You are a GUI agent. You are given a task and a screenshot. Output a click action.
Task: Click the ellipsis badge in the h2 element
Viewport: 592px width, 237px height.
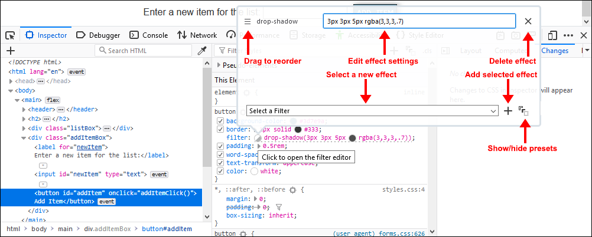(47, 119)
